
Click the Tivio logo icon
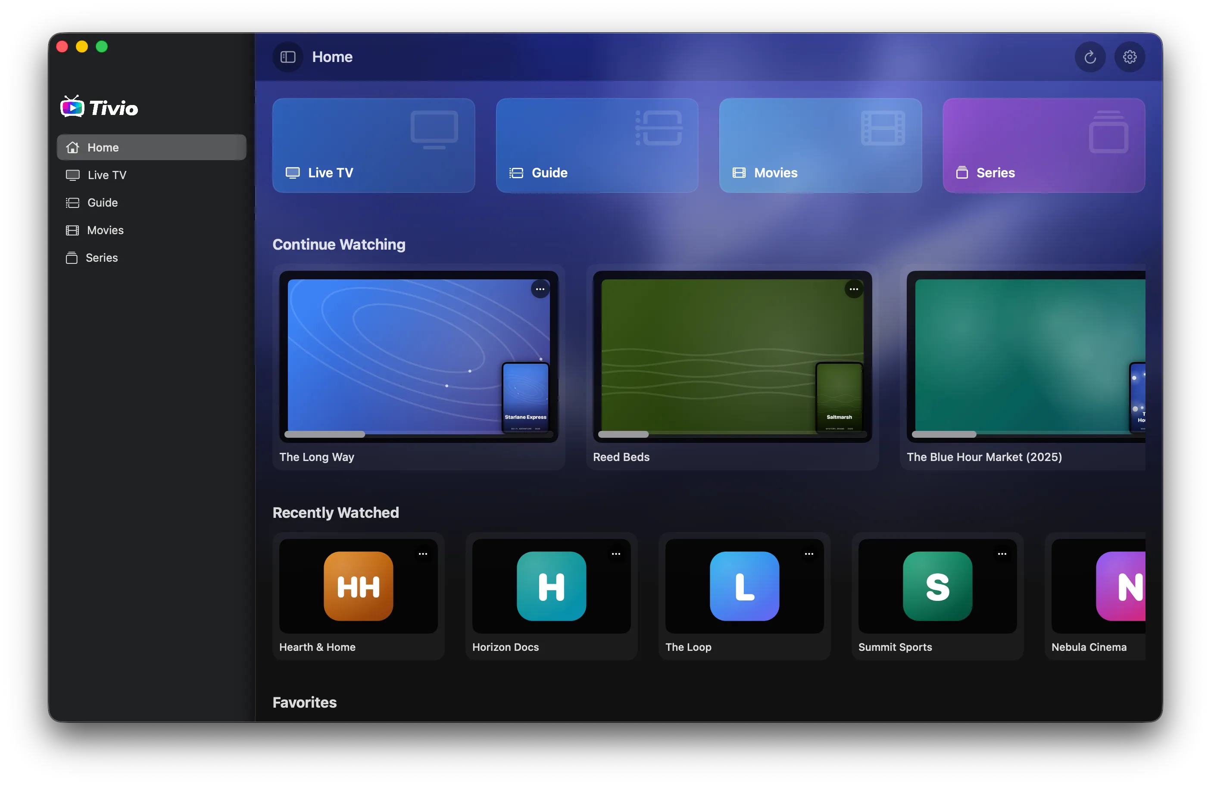72,107
